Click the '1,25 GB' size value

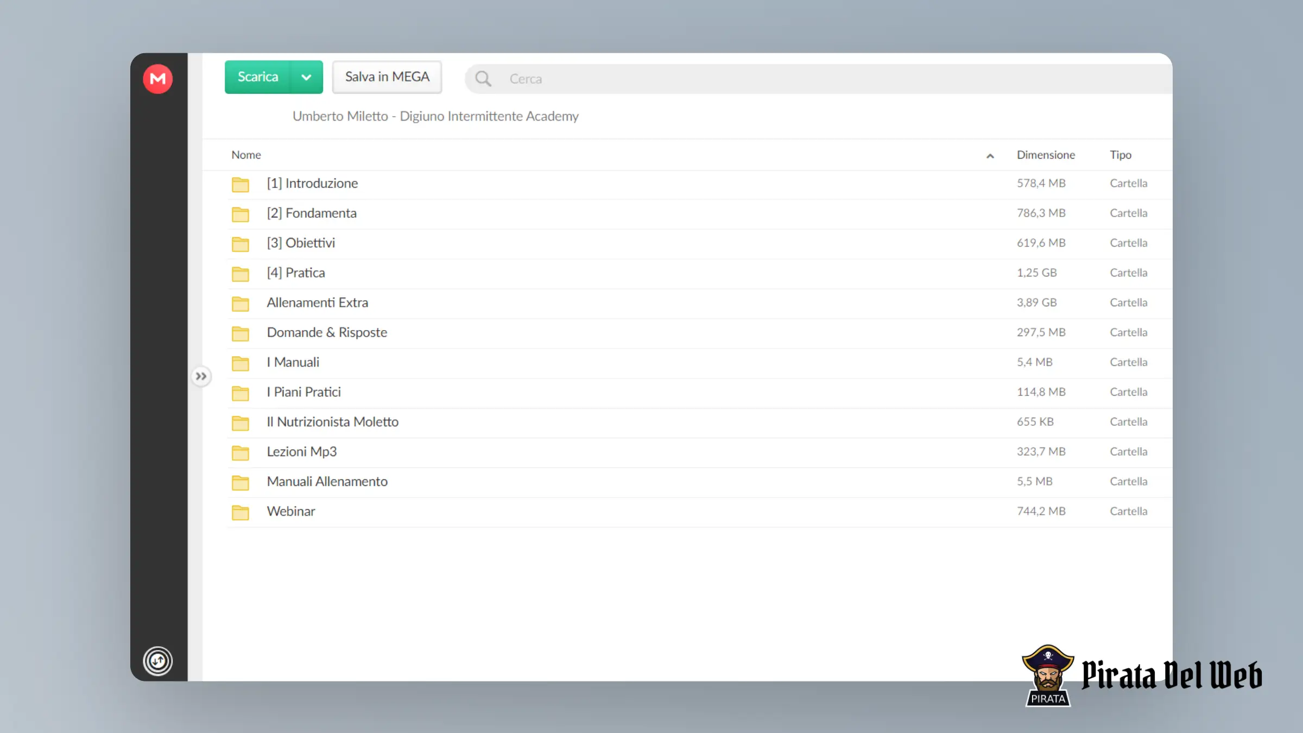pos(1037,273)
